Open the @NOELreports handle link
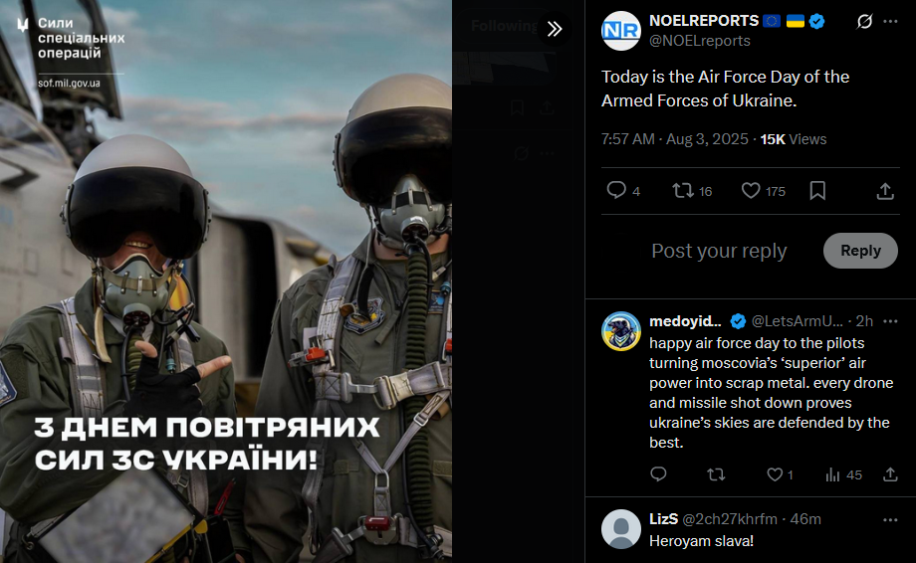The image size is (916, 563). 700,41
